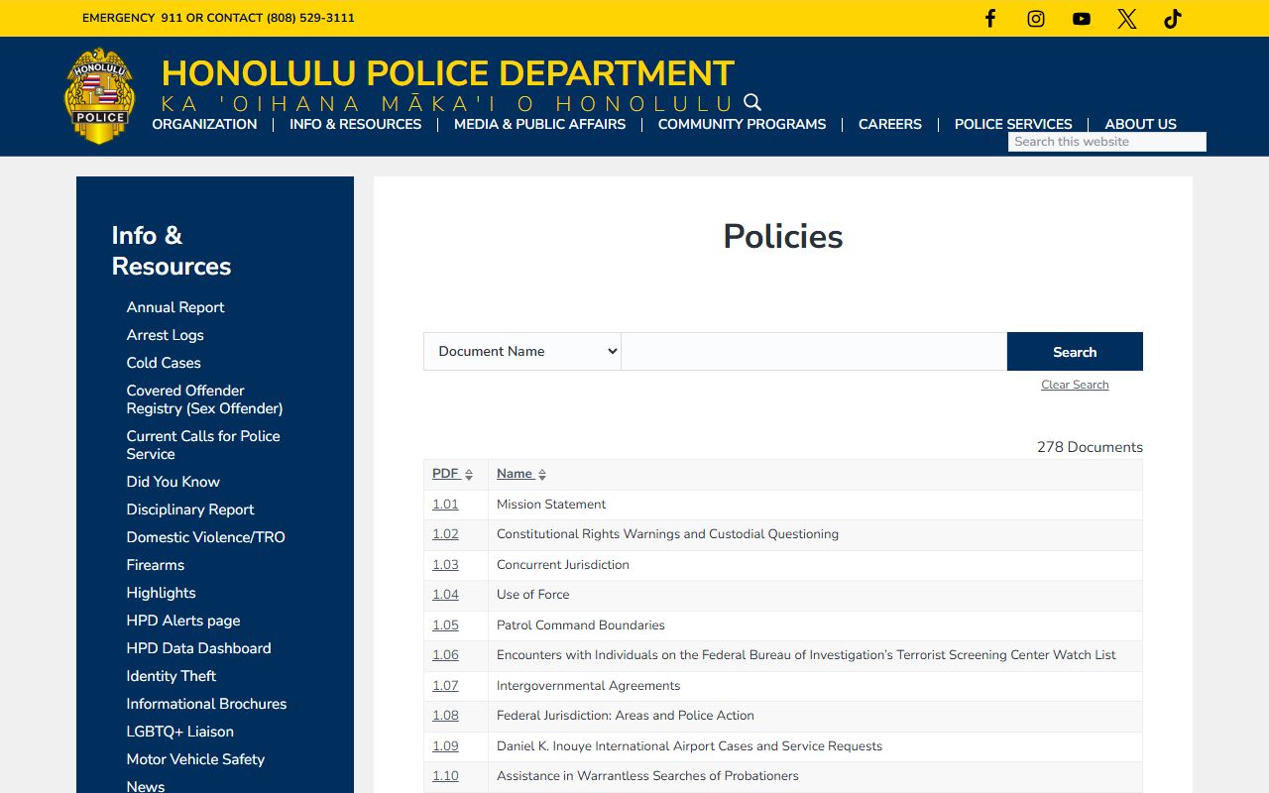Click the Honolulu Police Department title

coord(447,73)
